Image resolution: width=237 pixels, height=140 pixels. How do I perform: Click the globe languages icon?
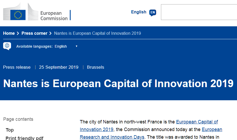click(x=7, y=46)
